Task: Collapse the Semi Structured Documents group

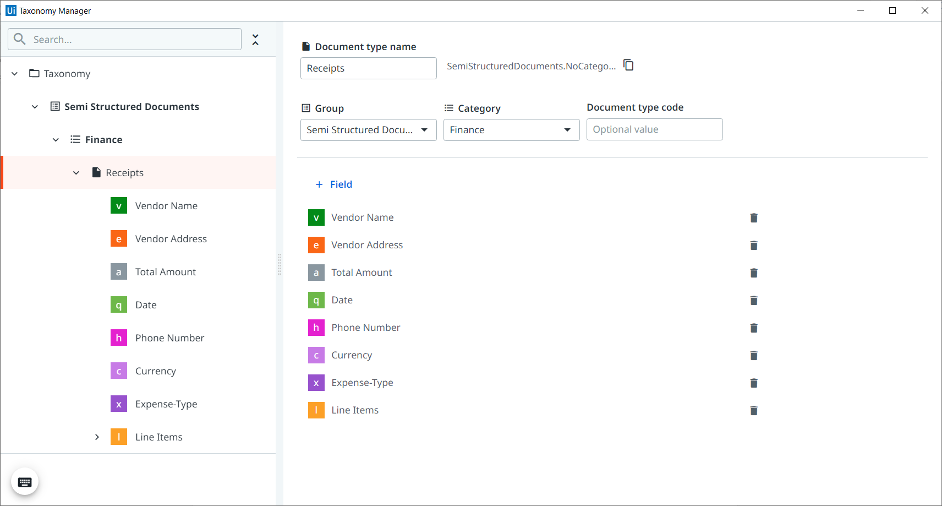Action: click(x=35, y=107)
